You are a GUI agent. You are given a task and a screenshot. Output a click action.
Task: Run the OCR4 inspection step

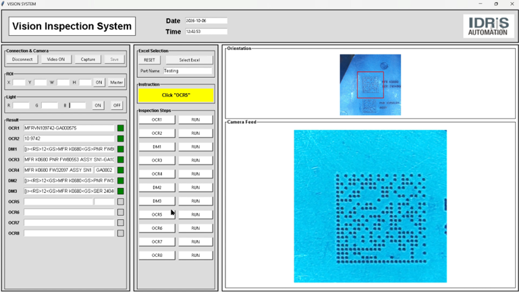196,174
